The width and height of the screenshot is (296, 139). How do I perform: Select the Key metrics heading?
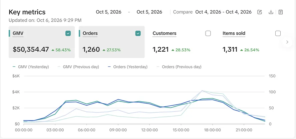(27, 12)
